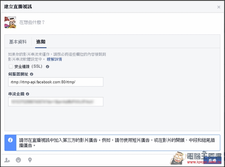This screenshot has height=167, width=225.
Task: Open the feeling/emoji smiley icon
Action: click(x=18, y=160)
